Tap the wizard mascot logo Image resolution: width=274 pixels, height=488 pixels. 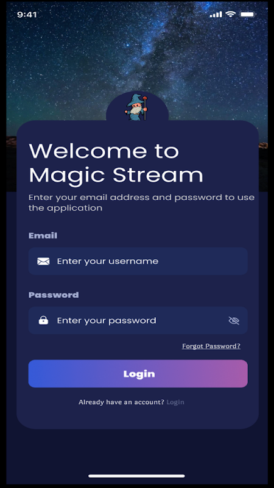click(136, 107)
